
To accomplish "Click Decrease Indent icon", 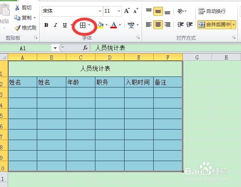I will [180, 24].
